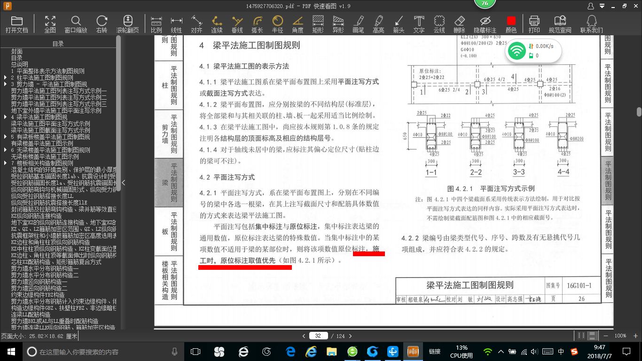Screen dimensions: 642x361
Task: Expand the '3 剪力墙 - 平法施工图制图规' bookmark
Action: click(x=5, y=84)
